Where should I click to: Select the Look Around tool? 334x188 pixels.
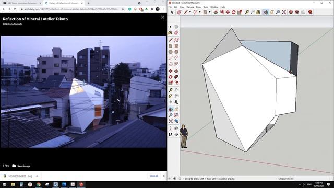click(x=176, y=128)
